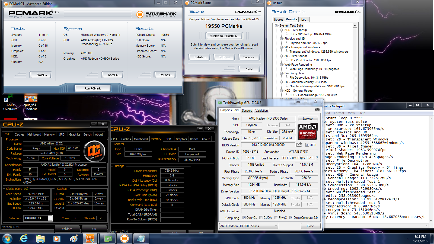Switch to the Sensors tab in GPU-Z
The height and width of the screenshot is (244, 434).
[247, 111]
